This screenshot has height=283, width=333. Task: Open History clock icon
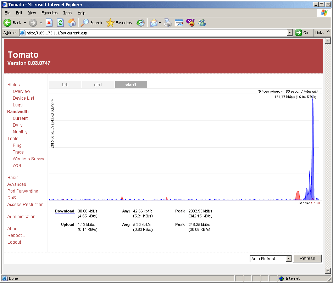140,23
